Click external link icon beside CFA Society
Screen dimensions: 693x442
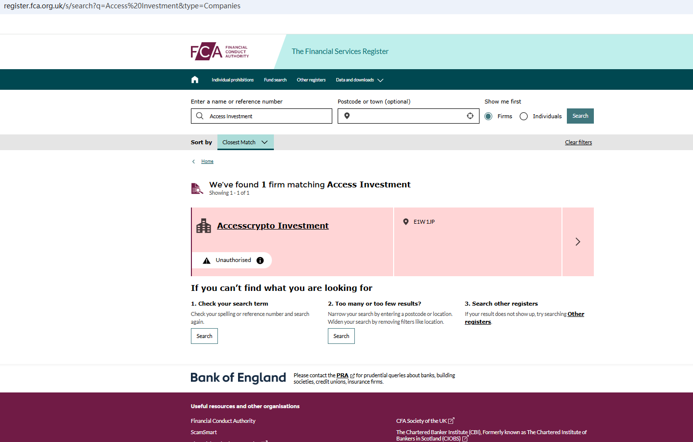452,420
